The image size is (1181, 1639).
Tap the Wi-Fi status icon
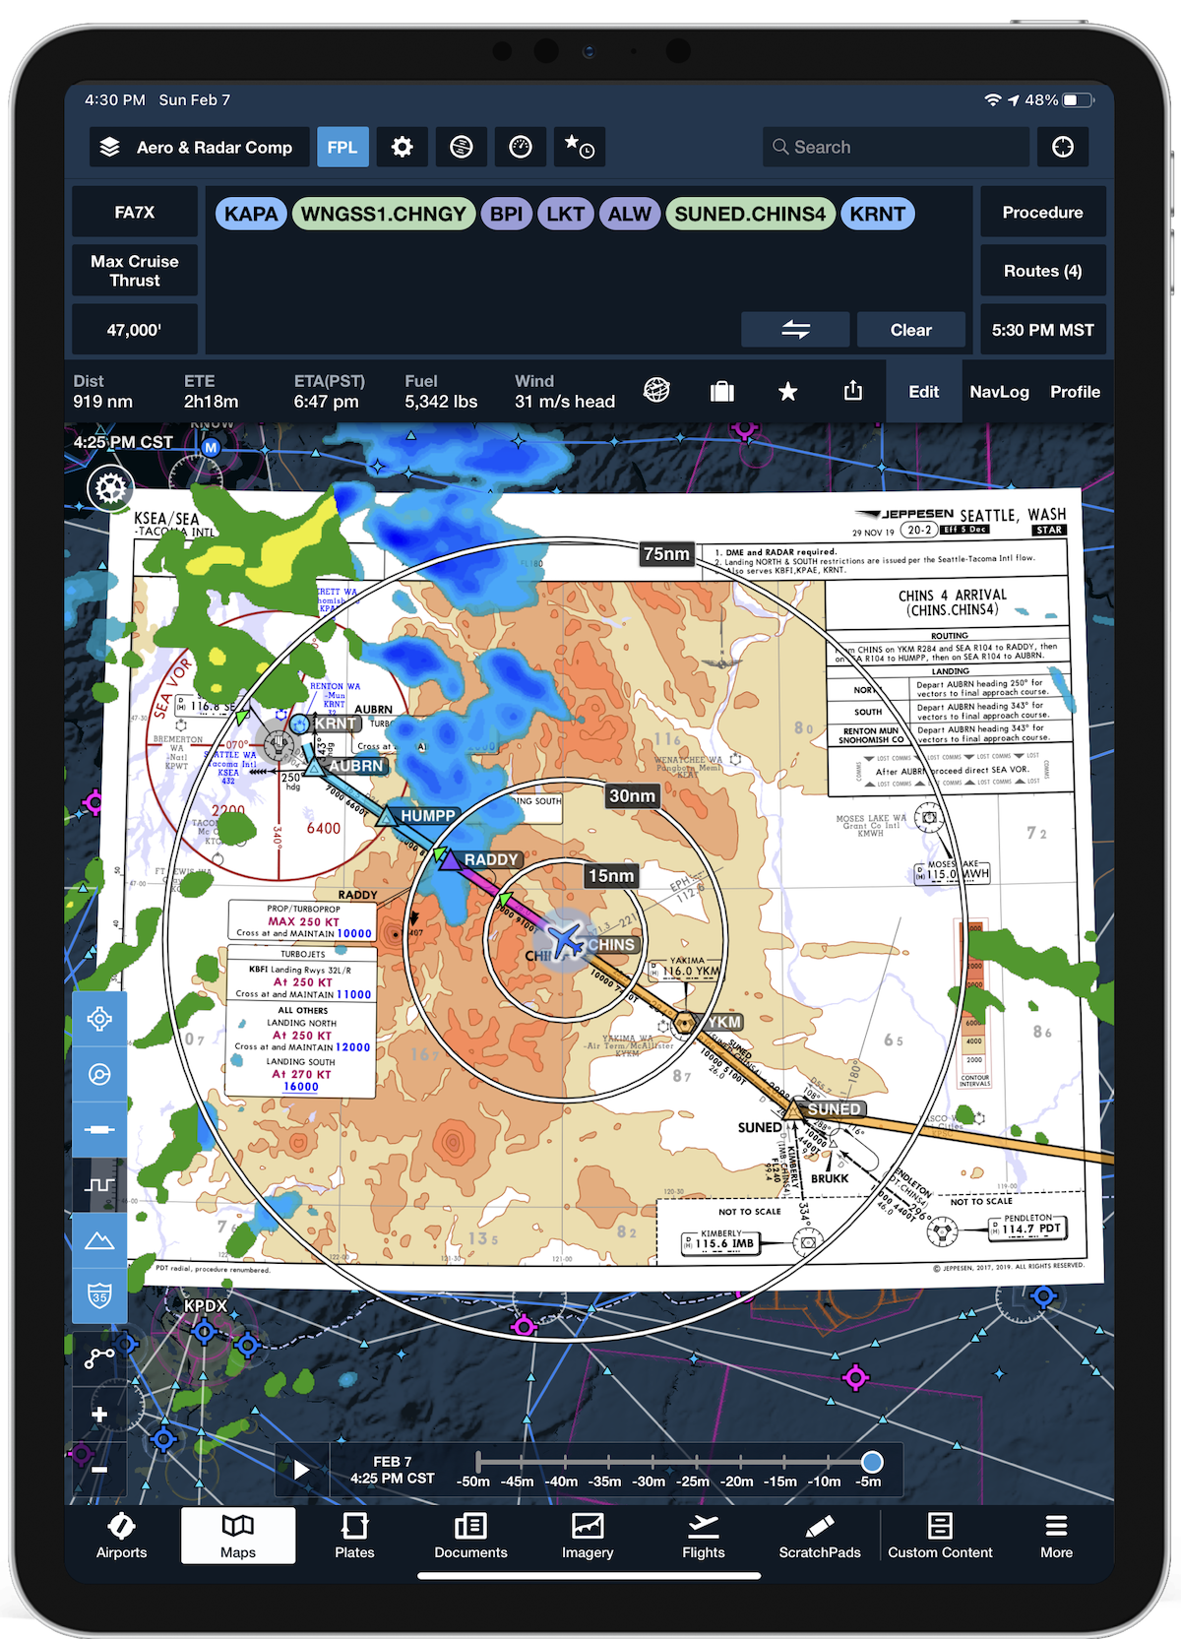[x=993, y=100]
